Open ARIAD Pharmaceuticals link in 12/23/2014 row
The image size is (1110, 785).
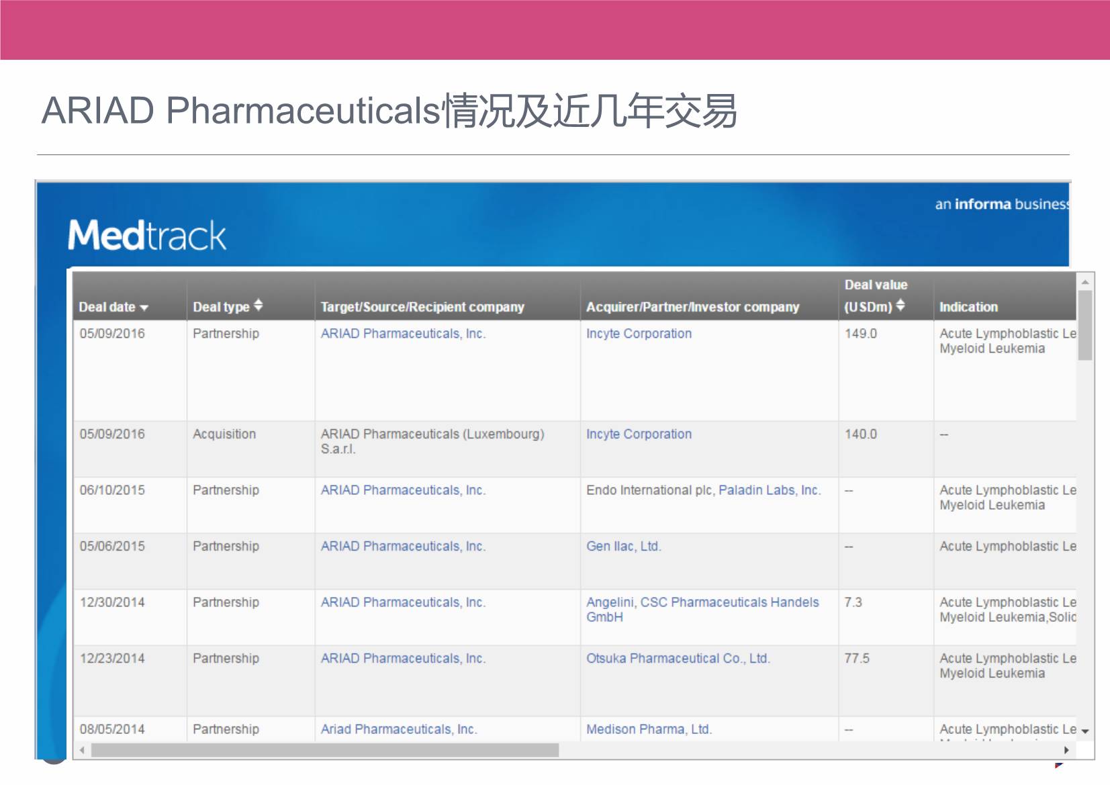[x=403, y=659]
